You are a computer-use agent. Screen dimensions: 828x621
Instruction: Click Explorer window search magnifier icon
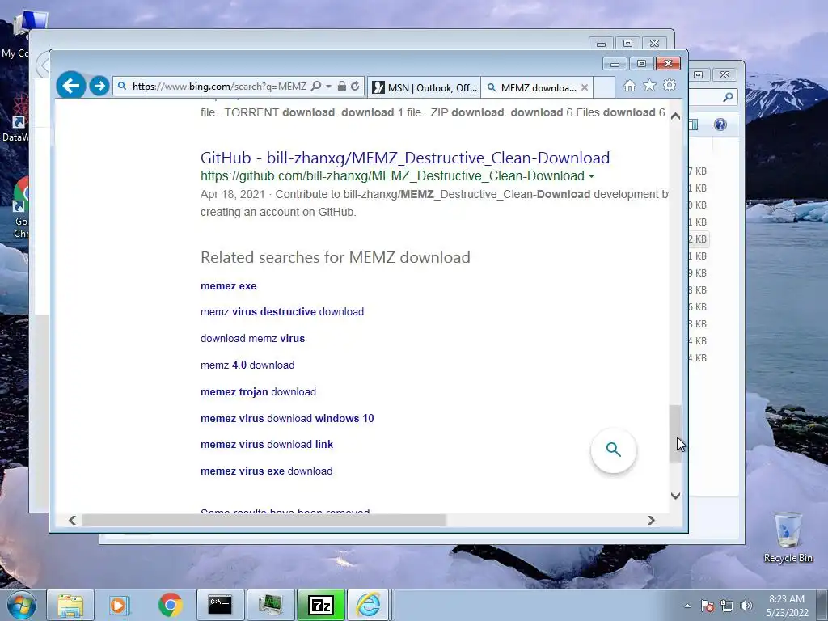(x=729, y=97)
